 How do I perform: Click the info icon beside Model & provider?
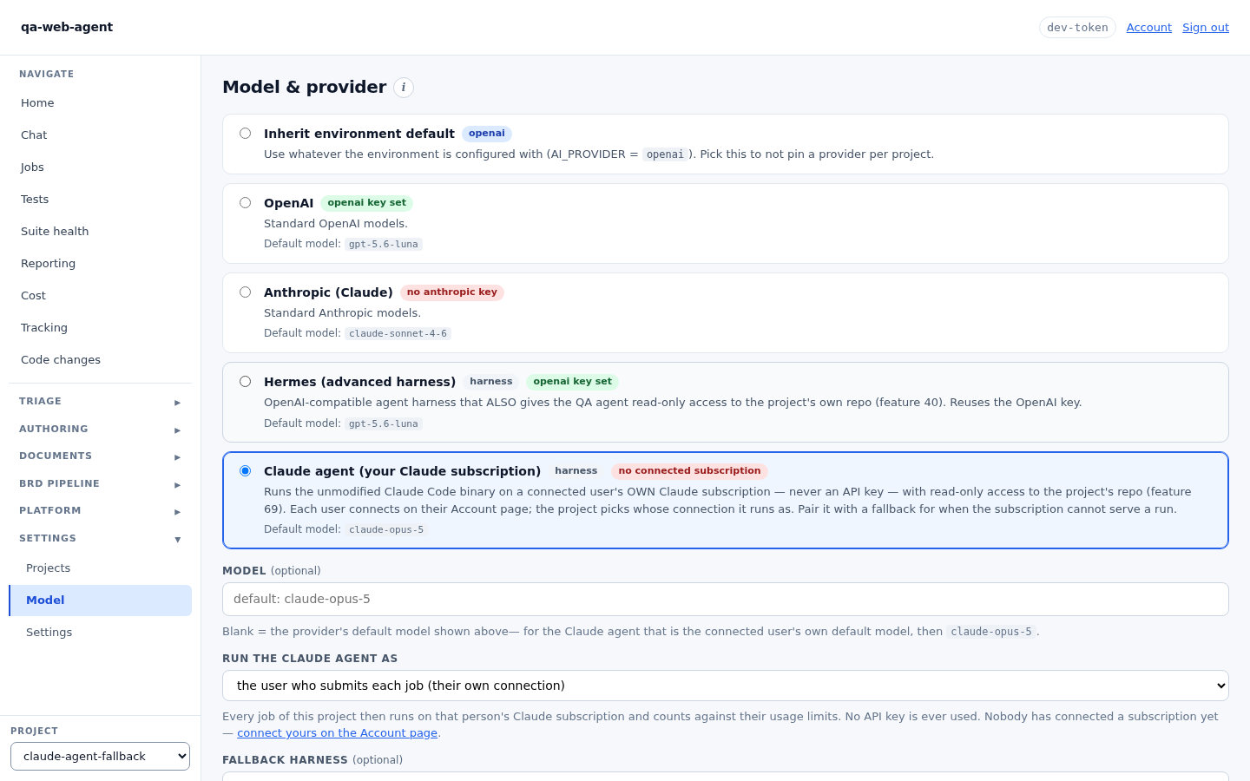coord(404,88)
